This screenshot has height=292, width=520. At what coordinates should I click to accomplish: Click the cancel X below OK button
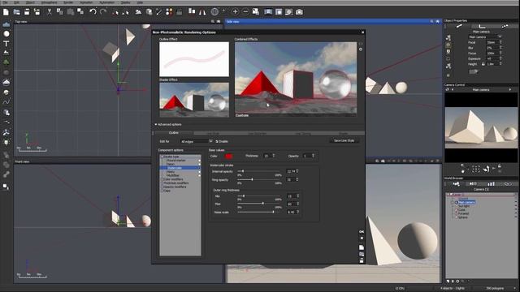(362, 238)
